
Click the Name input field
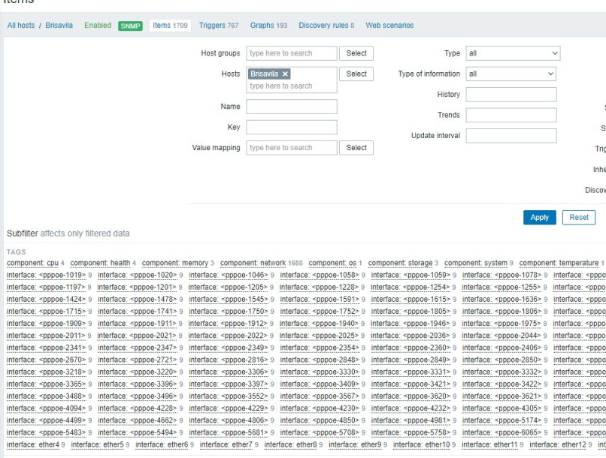coord(289,106)
